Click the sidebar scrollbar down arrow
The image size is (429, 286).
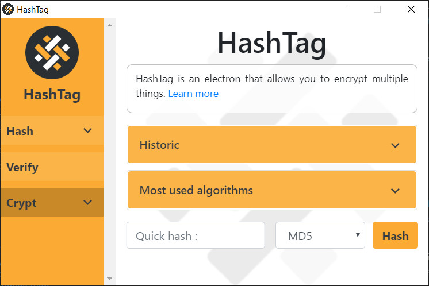109,279
